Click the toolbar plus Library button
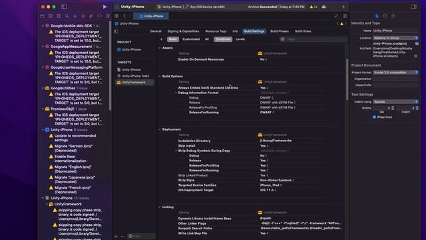Screen dimensions: 426x240 tap(343, 7)
